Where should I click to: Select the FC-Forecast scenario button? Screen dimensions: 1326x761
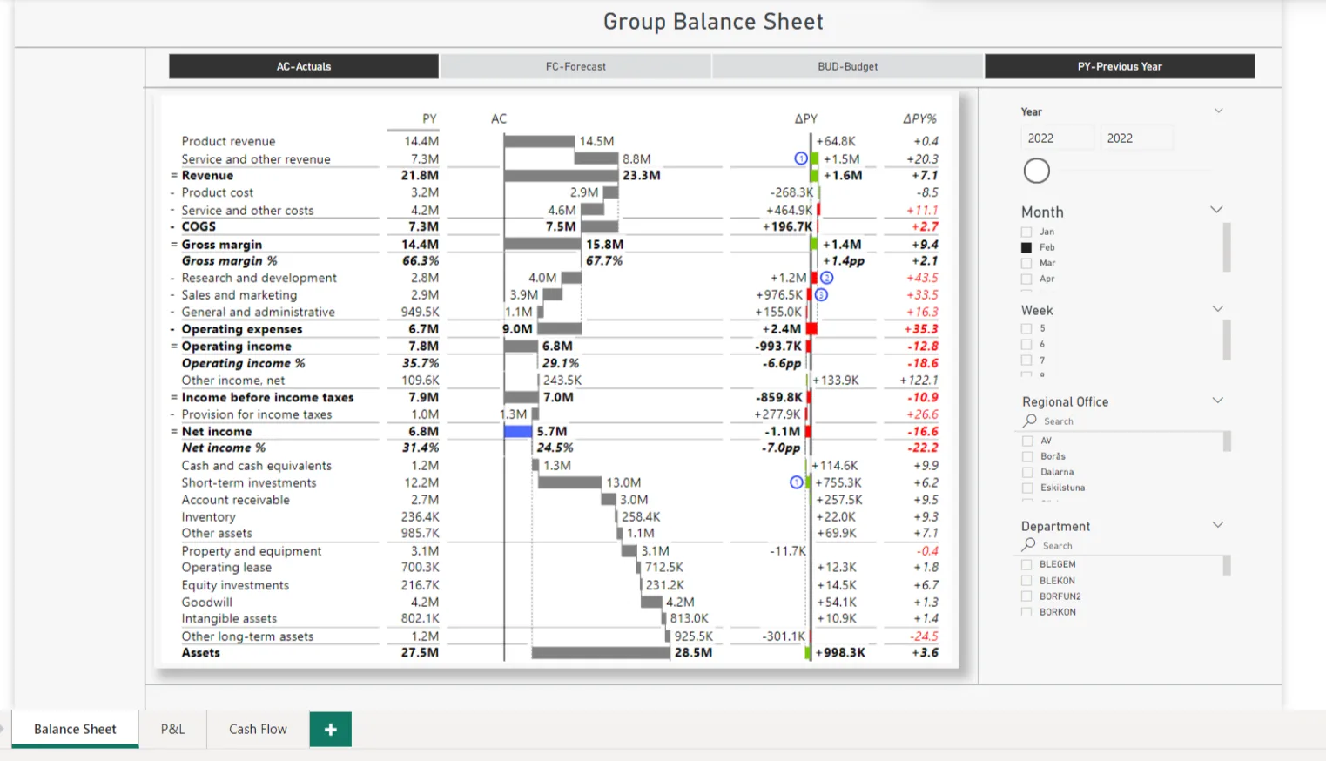575,66
